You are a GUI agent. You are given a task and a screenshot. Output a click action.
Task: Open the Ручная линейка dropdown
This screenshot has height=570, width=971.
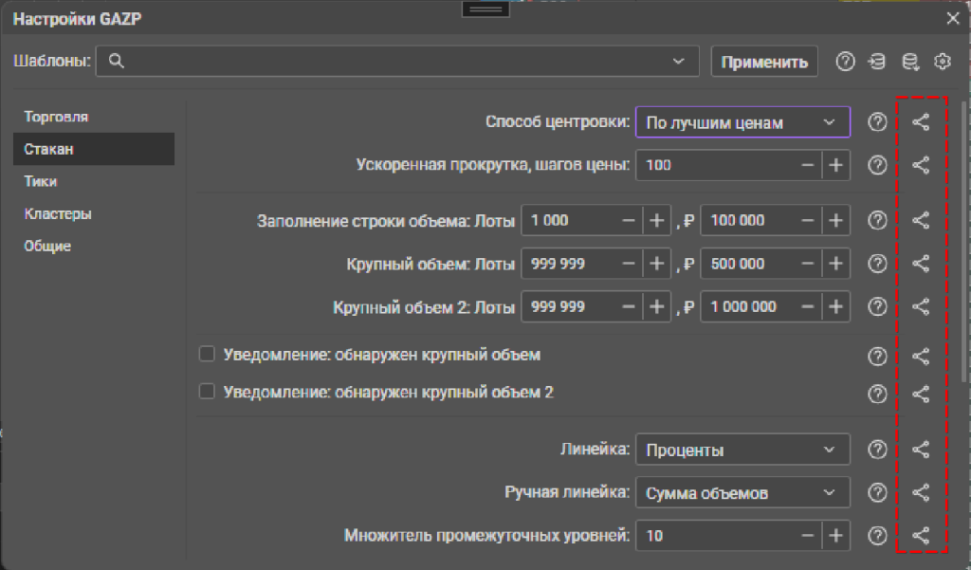pos(743,492)
